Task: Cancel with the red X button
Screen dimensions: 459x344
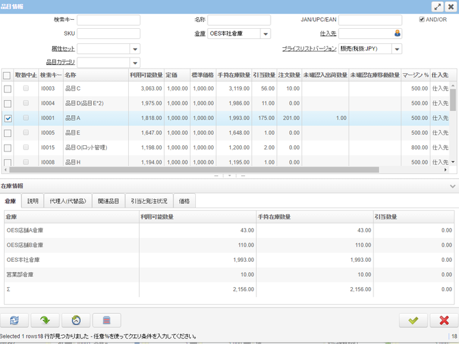Action: 444,320
